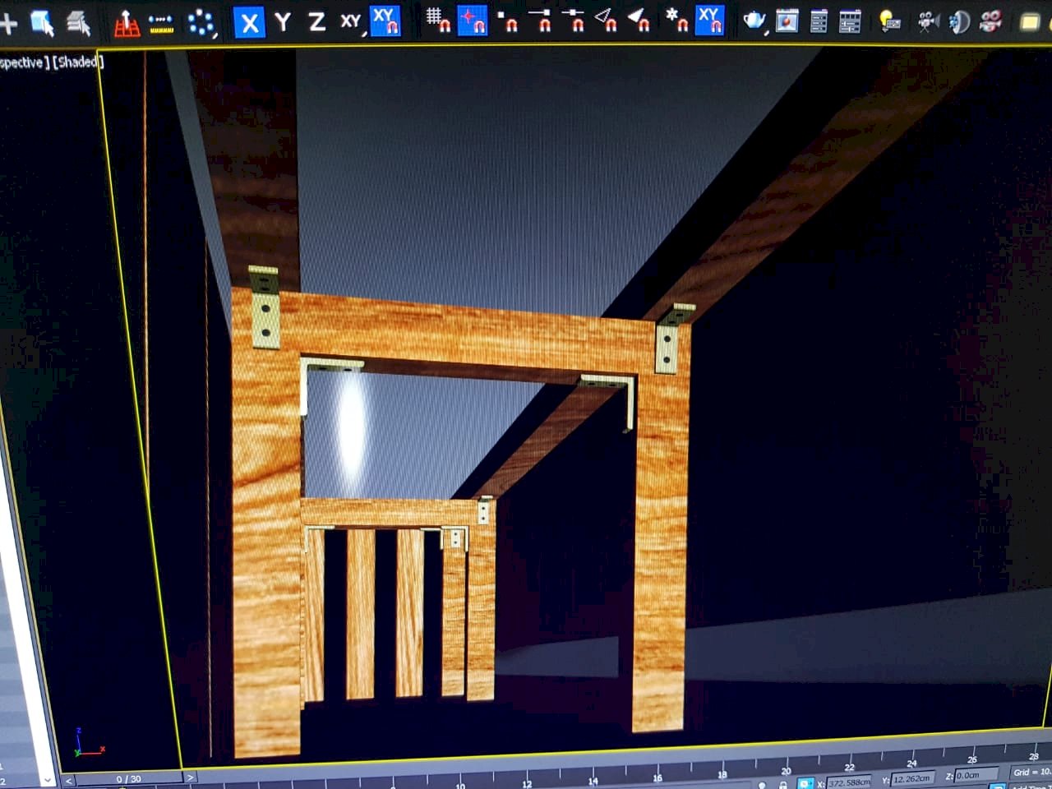Expand the XY plane constraint flyout
Image resolution: width=1052 pixels, height=789 pixels.
coord(352,22)
